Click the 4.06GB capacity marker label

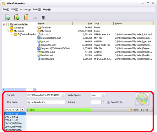click(135, 110)
